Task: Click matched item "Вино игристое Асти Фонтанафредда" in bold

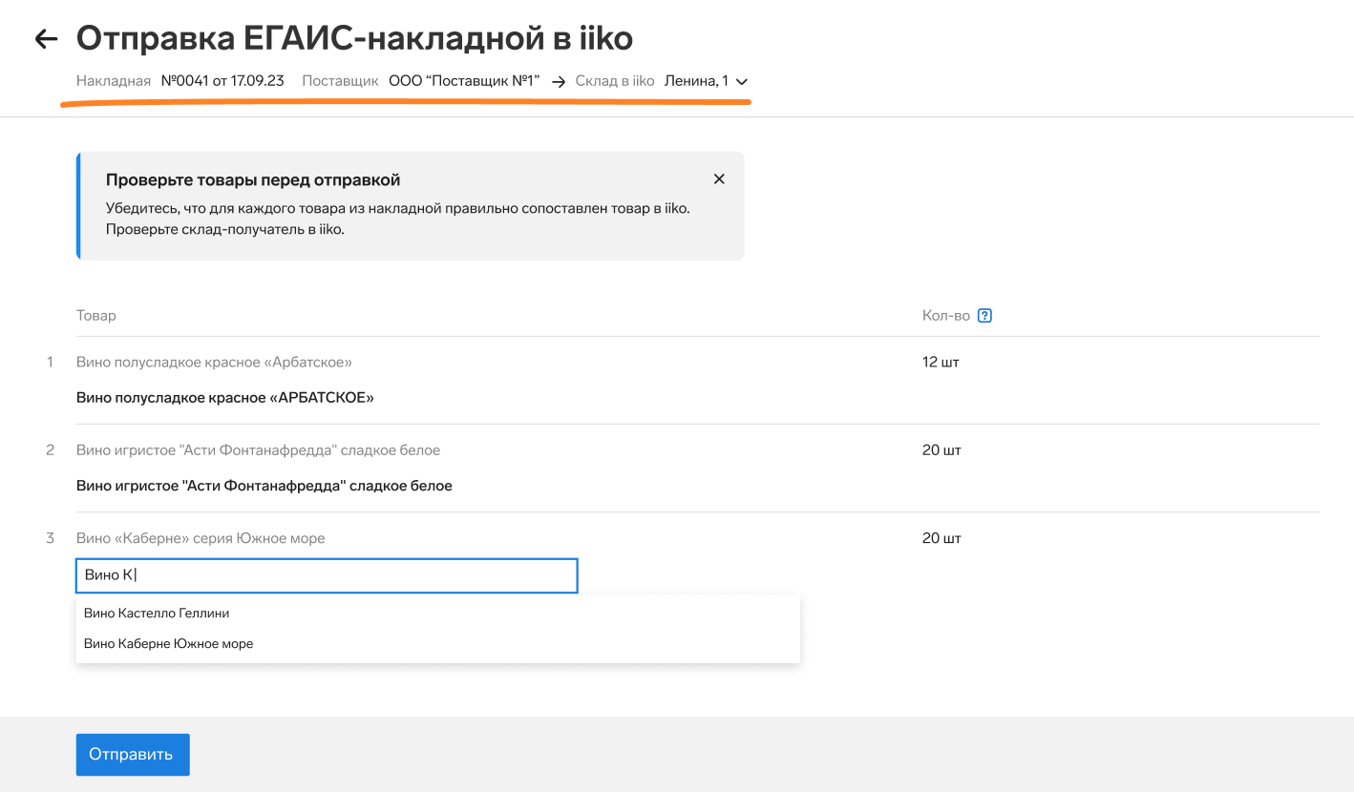Action: [x=264, y=486]
